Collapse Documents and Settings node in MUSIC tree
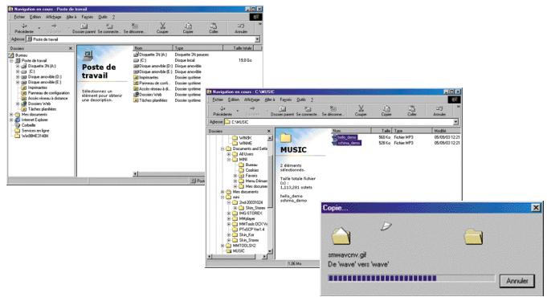 (222, 148)
